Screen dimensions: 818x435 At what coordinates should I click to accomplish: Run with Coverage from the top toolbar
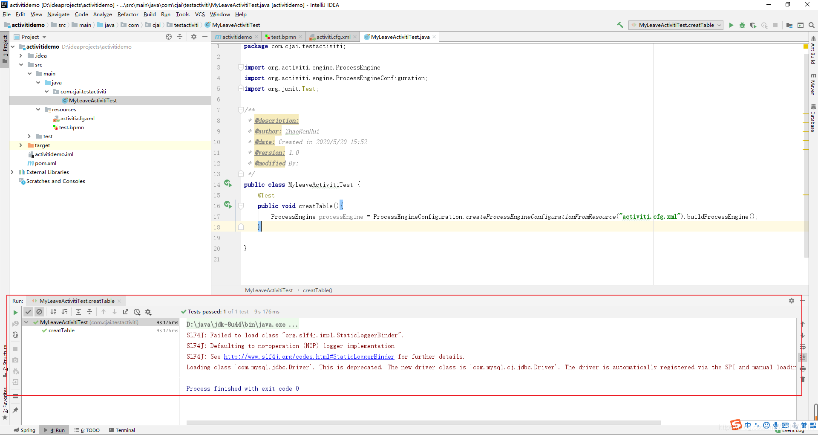(753, 25)
